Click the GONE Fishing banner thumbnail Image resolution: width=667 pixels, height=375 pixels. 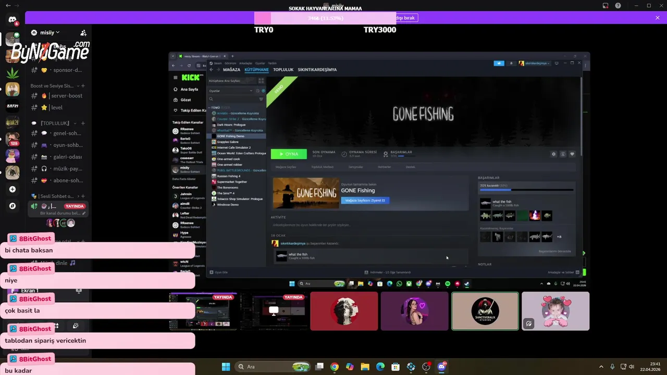click(x=306, y=193)
